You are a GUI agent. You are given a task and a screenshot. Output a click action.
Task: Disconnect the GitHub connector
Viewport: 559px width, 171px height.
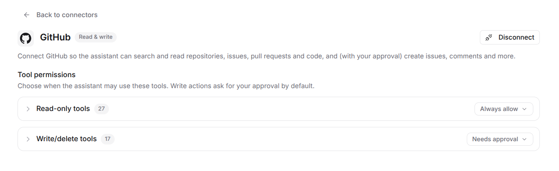[x=510, y=37]
